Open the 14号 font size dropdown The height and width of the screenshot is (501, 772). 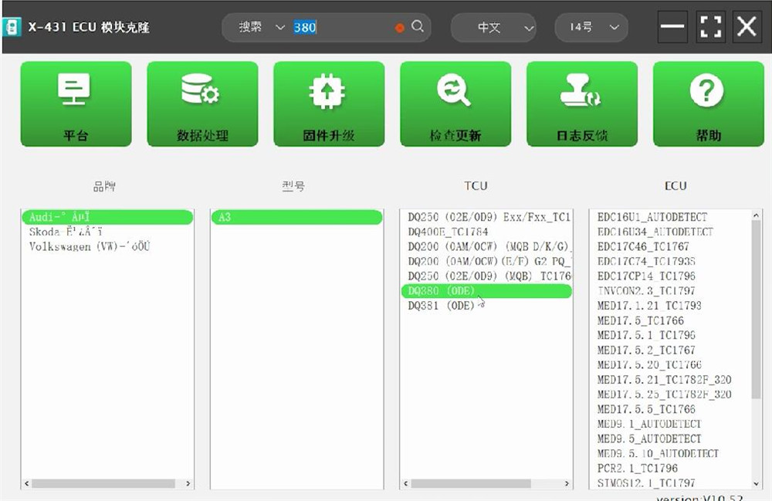tap(591, 27)
